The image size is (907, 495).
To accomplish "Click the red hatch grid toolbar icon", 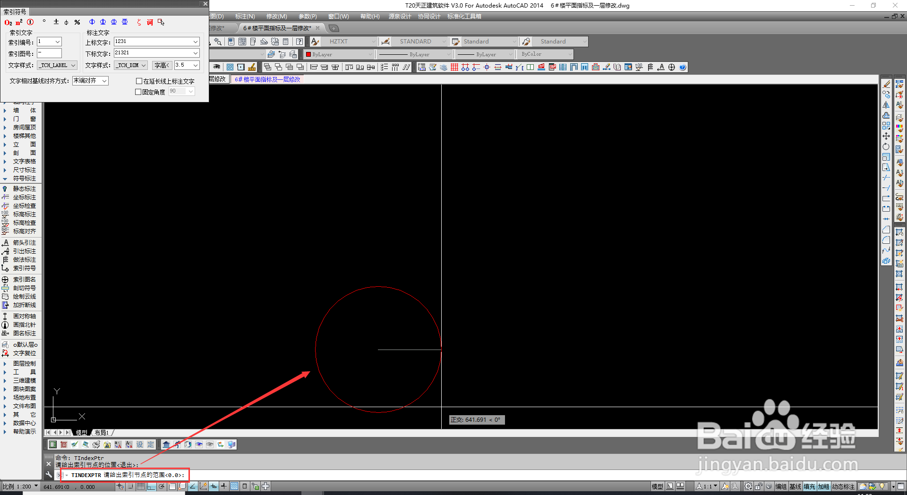I will [x=454, y=67].
